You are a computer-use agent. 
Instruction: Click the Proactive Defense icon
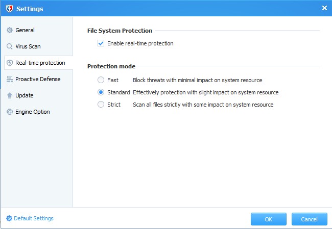coord(9,79)
